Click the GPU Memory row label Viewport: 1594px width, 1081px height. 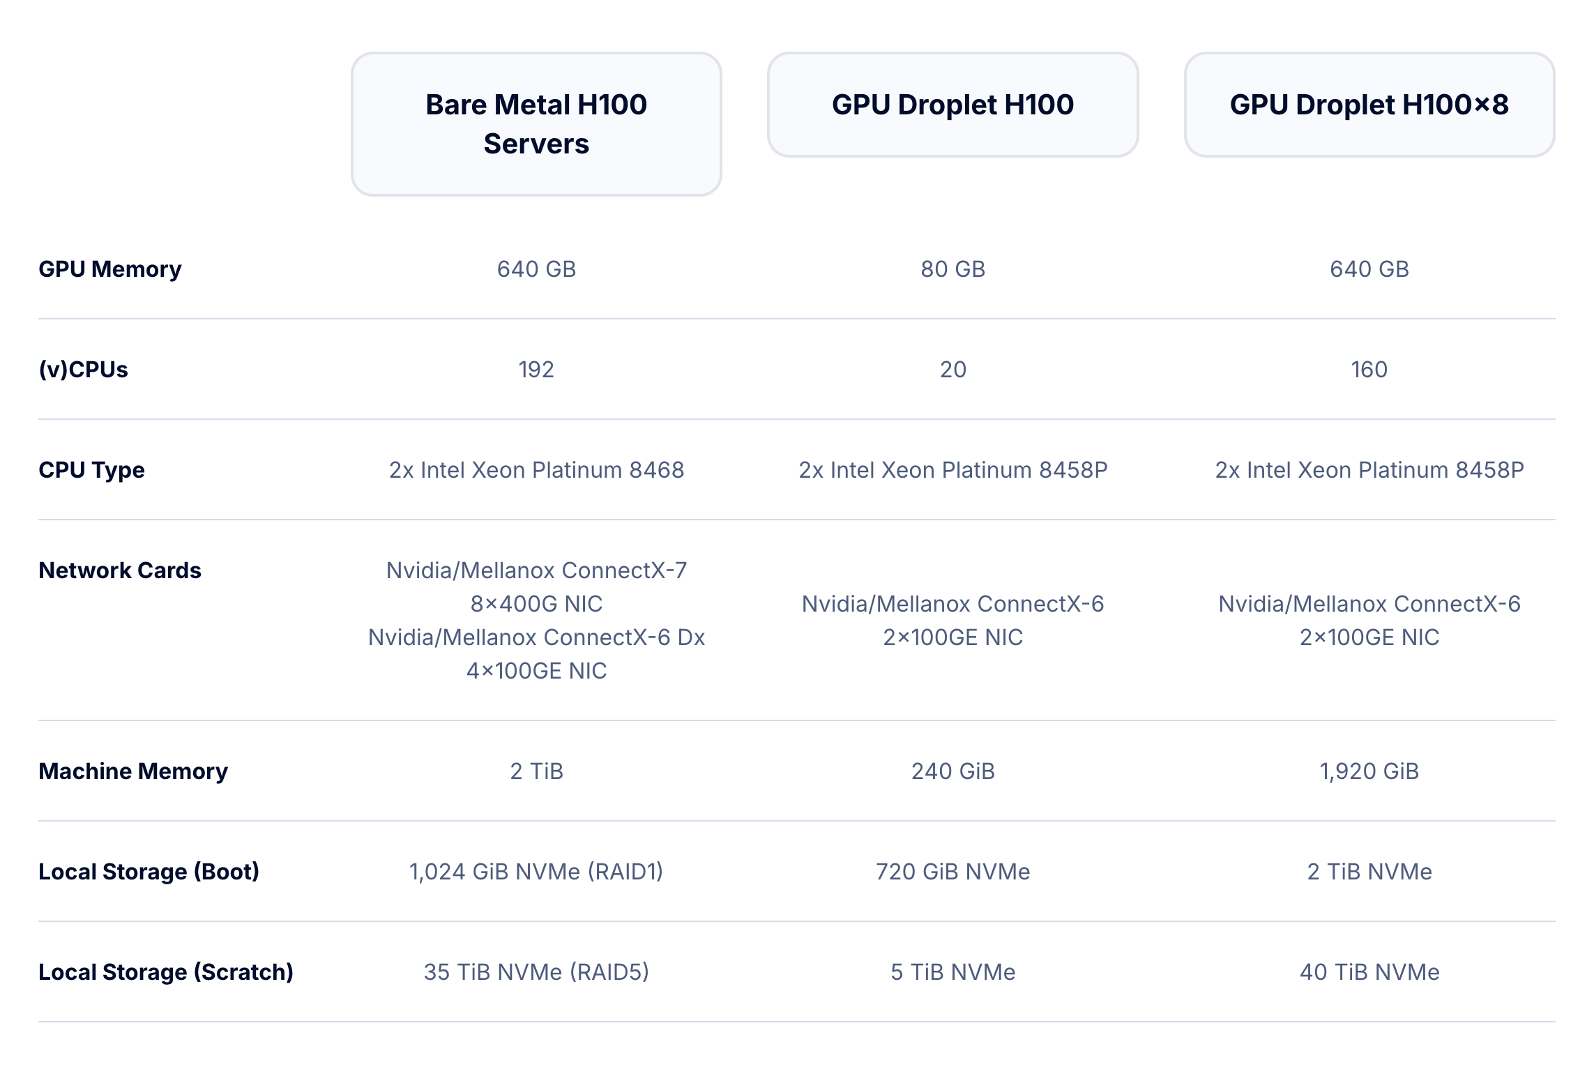(110, 269)
